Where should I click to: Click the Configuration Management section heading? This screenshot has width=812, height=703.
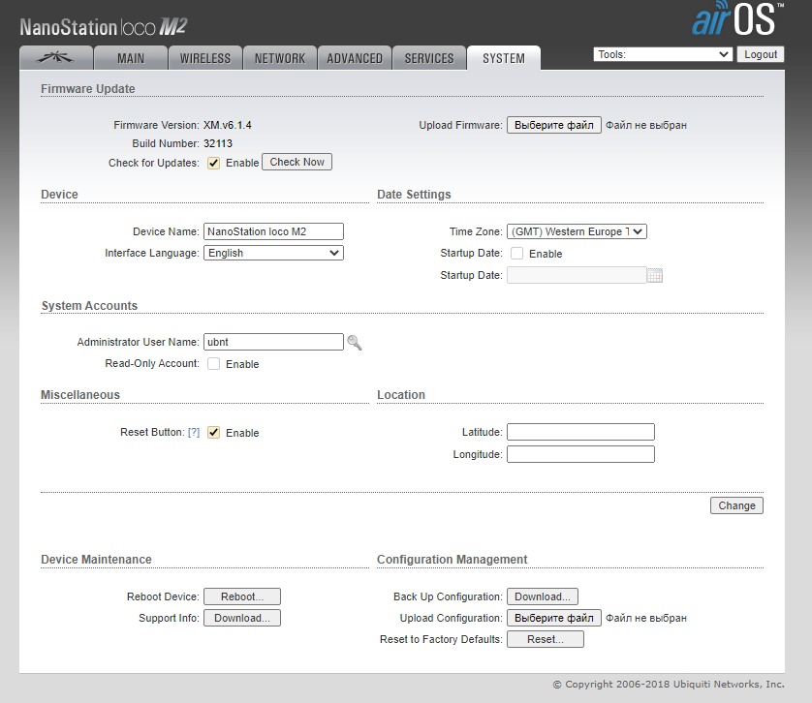pos(453,559)
